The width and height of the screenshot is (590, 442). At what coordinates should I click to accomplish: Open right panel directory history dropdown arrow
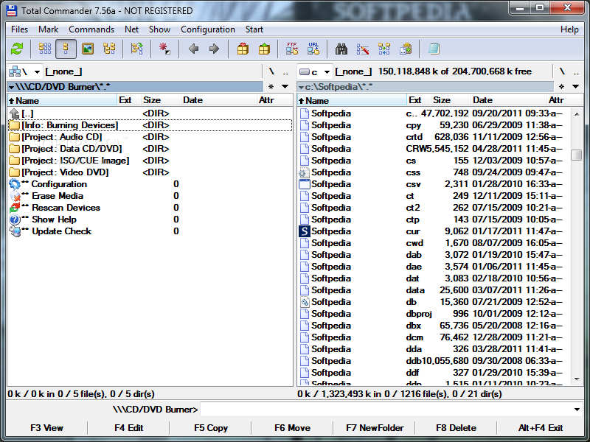(x=576, y=87)
